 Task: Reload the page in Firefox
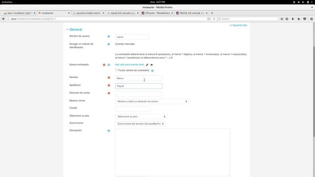point(214,19)
